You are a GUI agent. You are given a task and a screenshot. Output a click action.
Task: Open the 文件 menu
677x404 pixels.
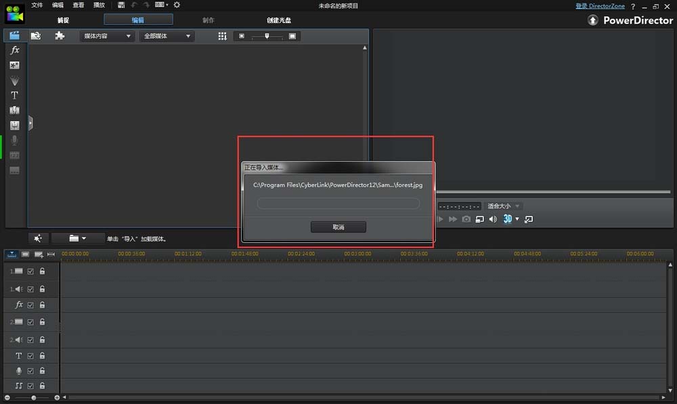(x=37, y=5)
